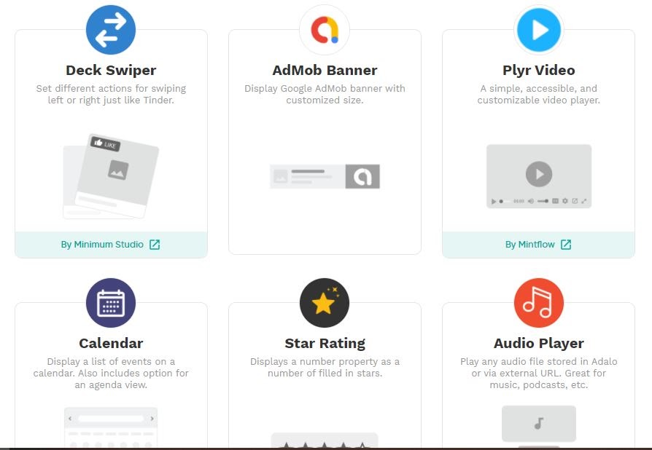
Task: Click the Audio Player preview thumbnail
Action: click(x=539, y=424)
